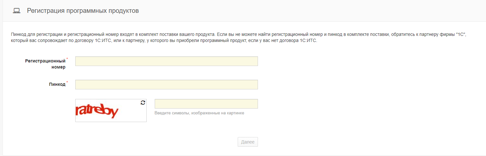The height and width of the screenshot is (156, 486).
Task: Click the Регистрация программных продуктов heading
Action: [x=83, y=11]
